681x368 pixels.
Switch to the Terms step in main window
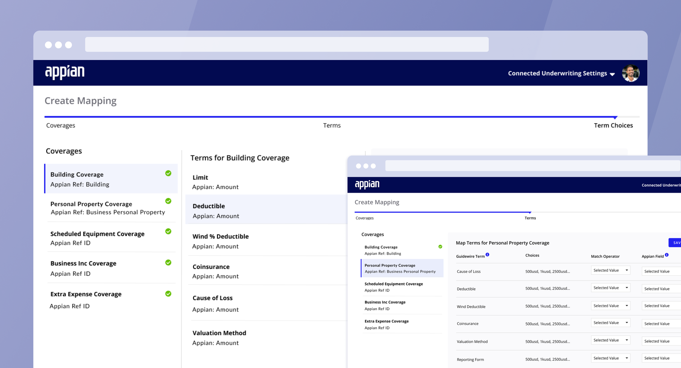[332, 125]
